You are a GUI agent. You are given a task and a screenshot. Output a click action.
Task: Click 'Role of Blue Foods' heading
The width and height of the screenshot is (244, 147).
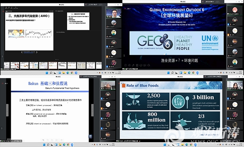pos(142,86)
